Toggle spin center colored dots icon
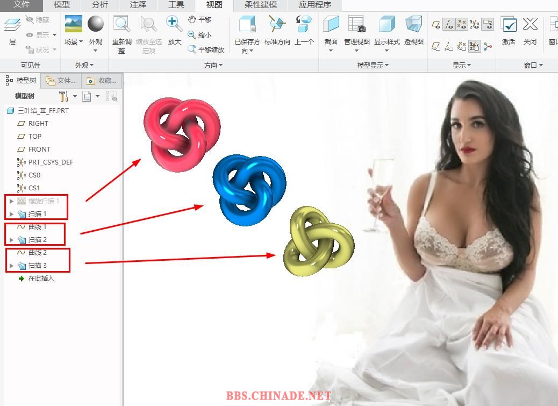 coord(488,46)
